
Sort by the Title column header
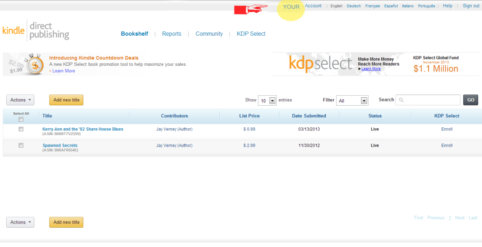coord(48,116)
